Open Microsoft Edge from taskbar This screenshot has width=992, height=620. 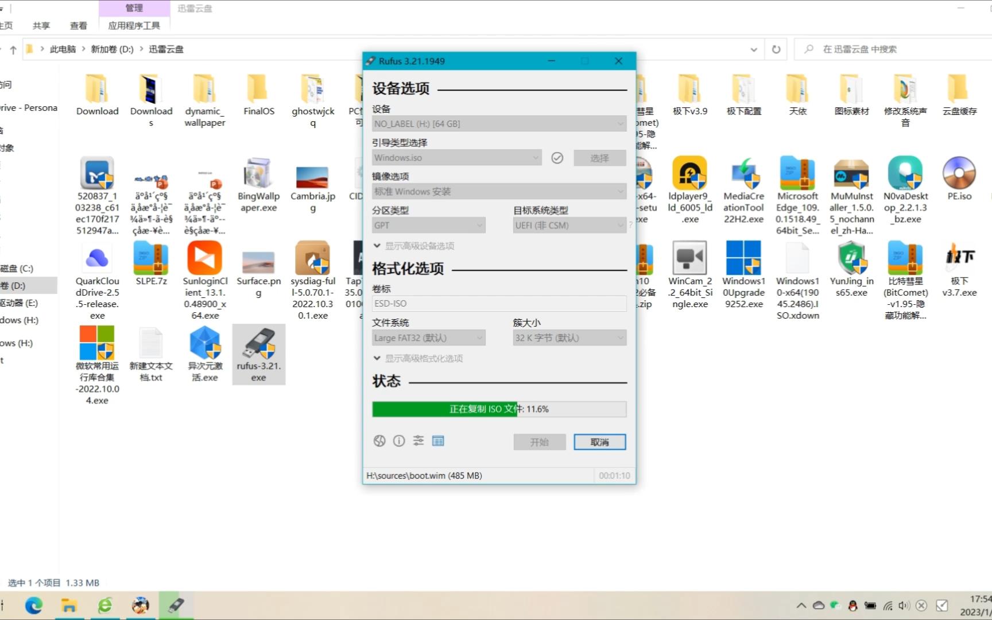pos(34,606)
